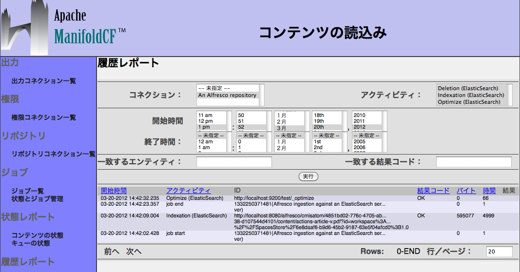Screen dimensions: 520x272
Task: Focus the 一致する結果コード text field
Action: click(473, 162)
